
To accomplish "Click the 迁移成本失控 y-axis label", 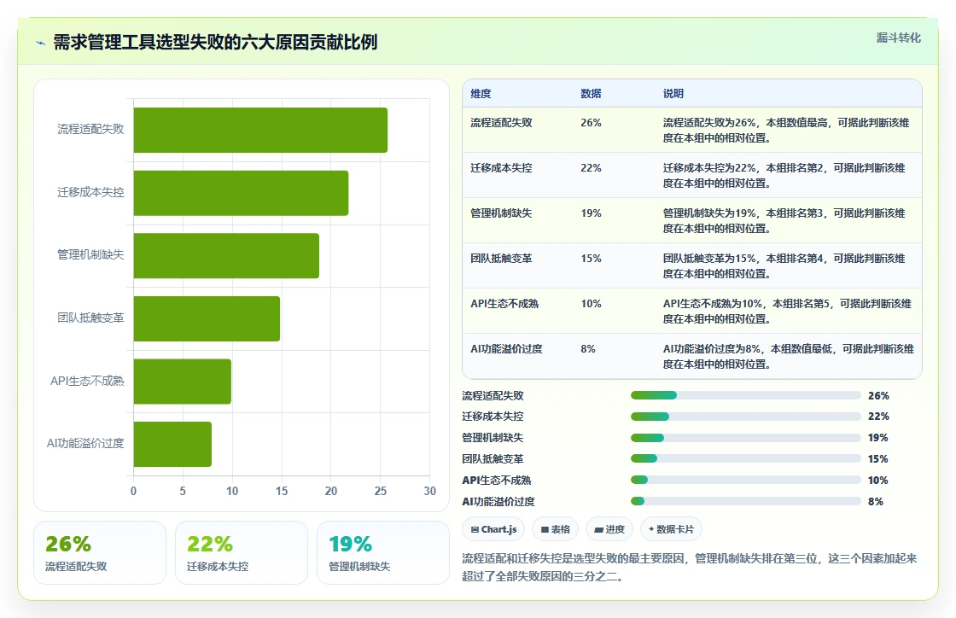I will tap(90, 192).
